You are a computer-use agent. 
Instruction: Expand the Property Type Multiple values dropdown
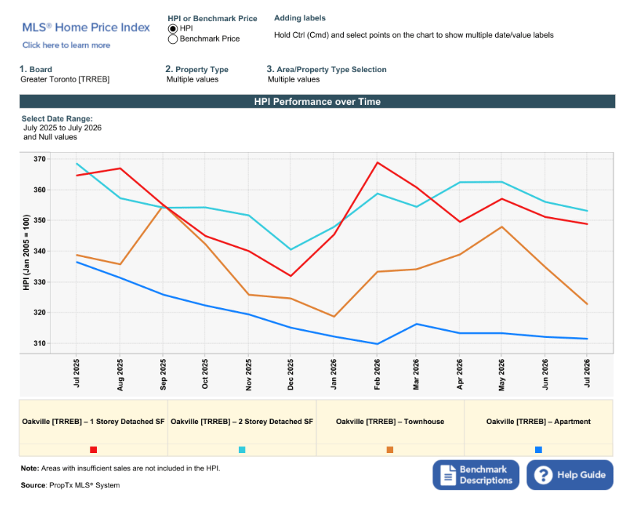[192, 79]
